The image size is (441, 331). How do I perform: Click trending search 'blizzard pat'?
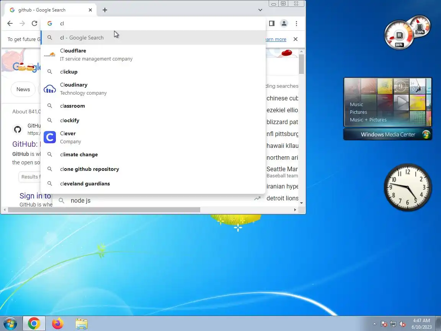click(282, 122)
